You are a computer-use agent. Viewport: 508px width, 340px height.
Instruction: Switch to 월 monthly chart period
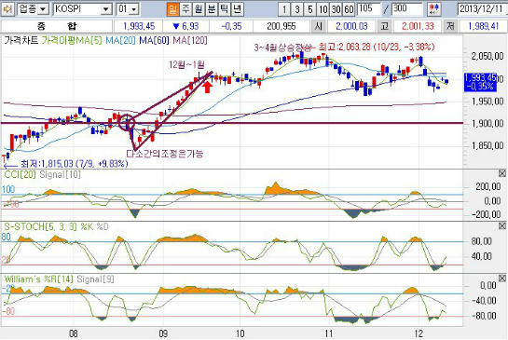coord(199,9)
